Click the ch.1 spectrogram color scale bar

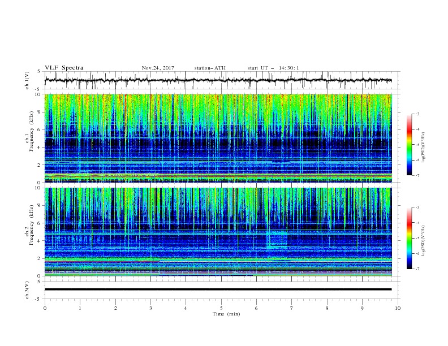point(409,145)
